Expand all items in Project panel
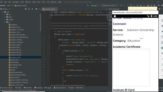The height and width of the screenshot is (92, 163). (x=29, y=9)
